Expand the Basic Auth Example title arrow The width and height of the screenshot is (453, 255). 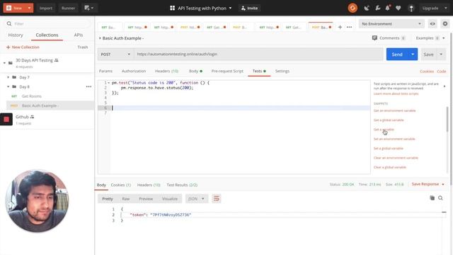tap(100, 38)
